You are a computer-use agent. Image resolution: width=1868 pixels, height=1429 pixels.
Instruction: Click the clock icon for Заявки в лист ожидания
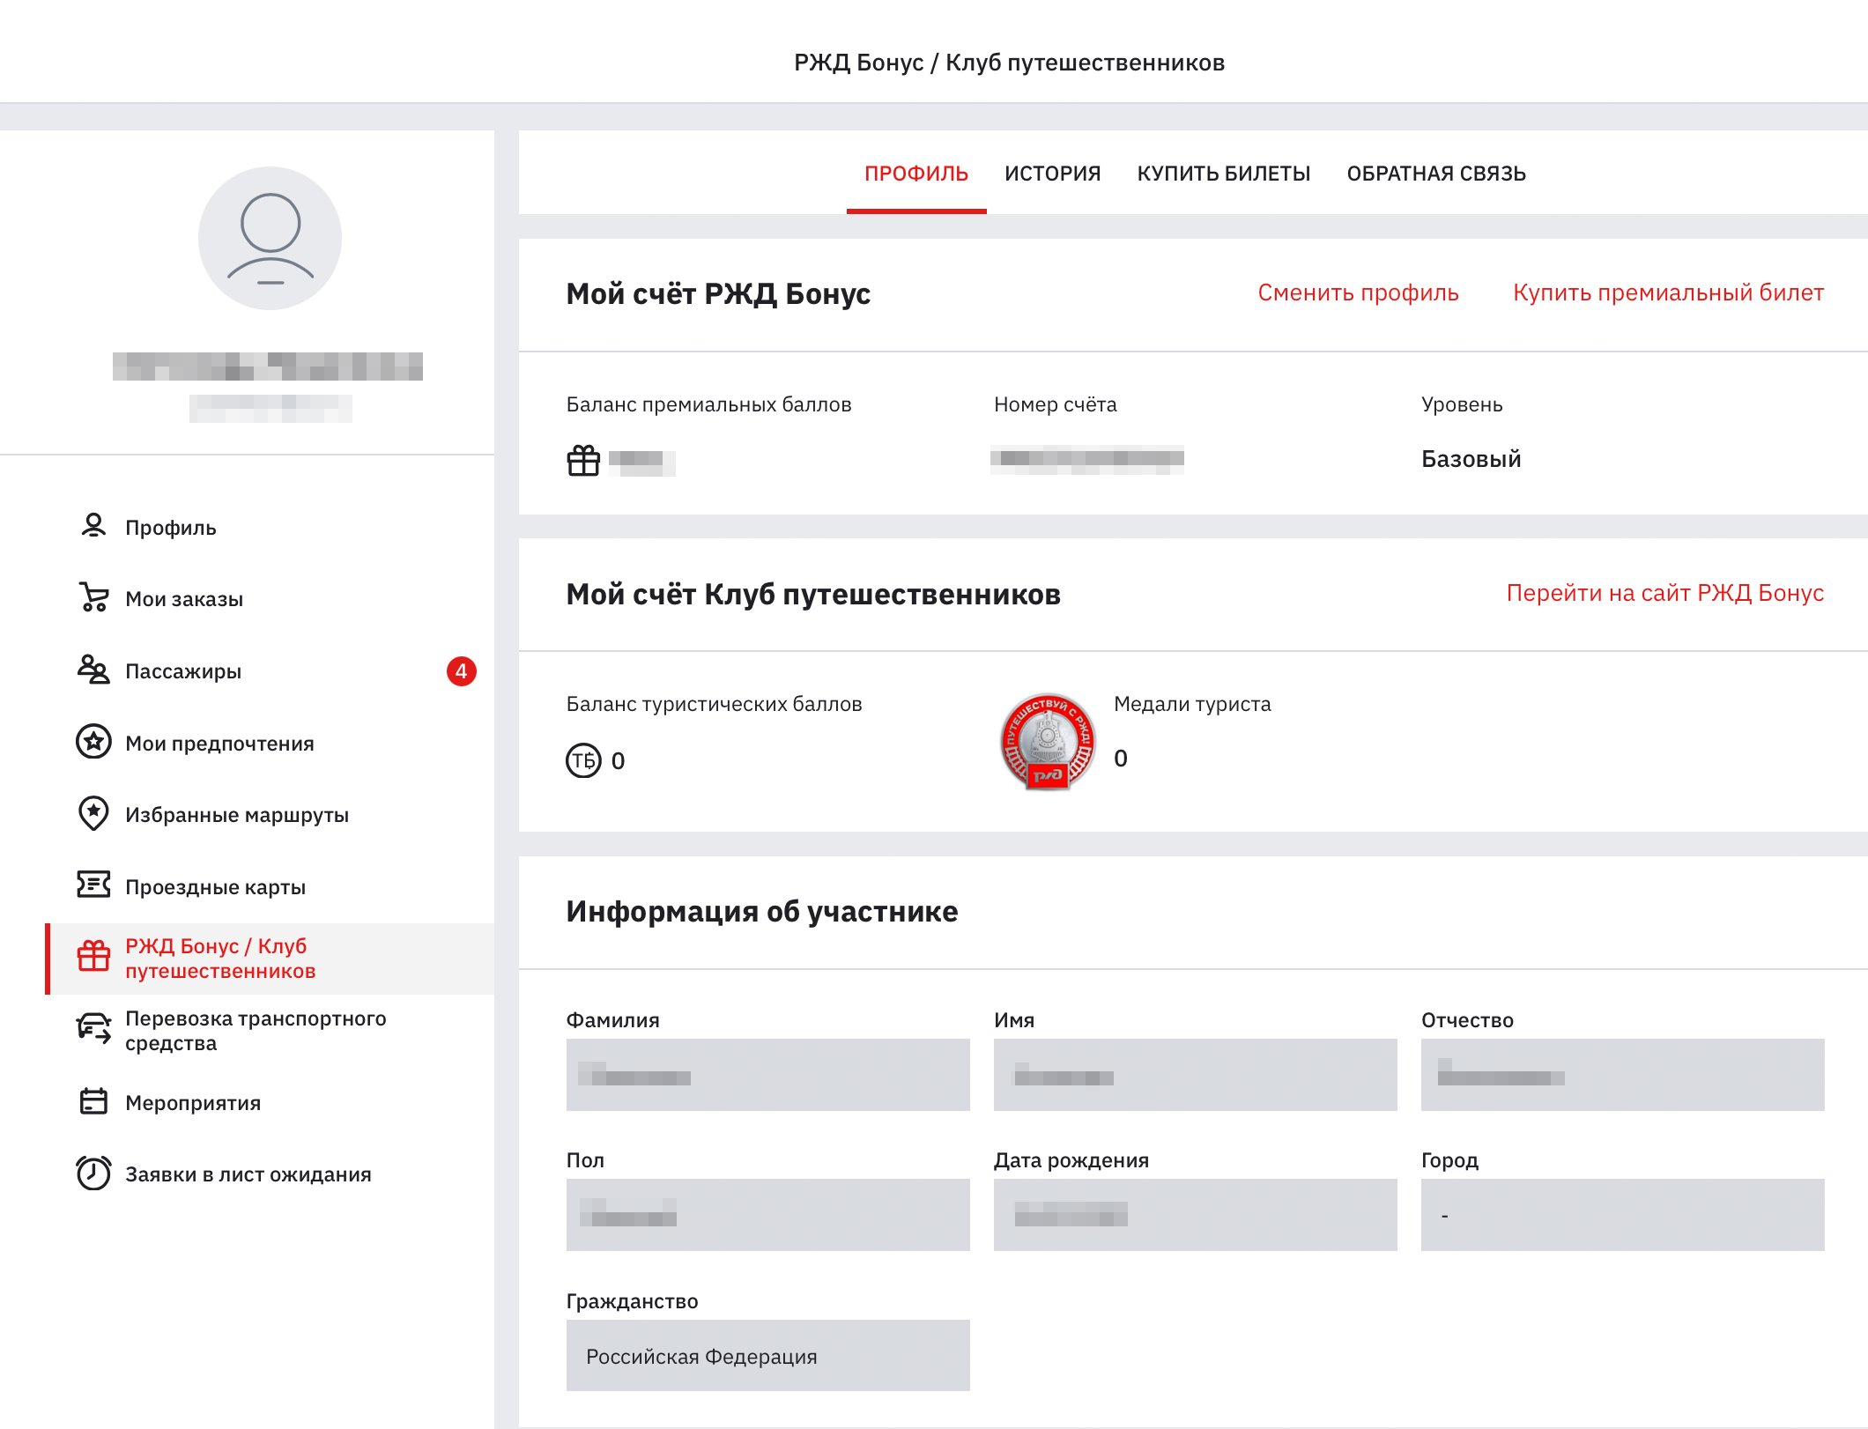tap(93, 1173)
